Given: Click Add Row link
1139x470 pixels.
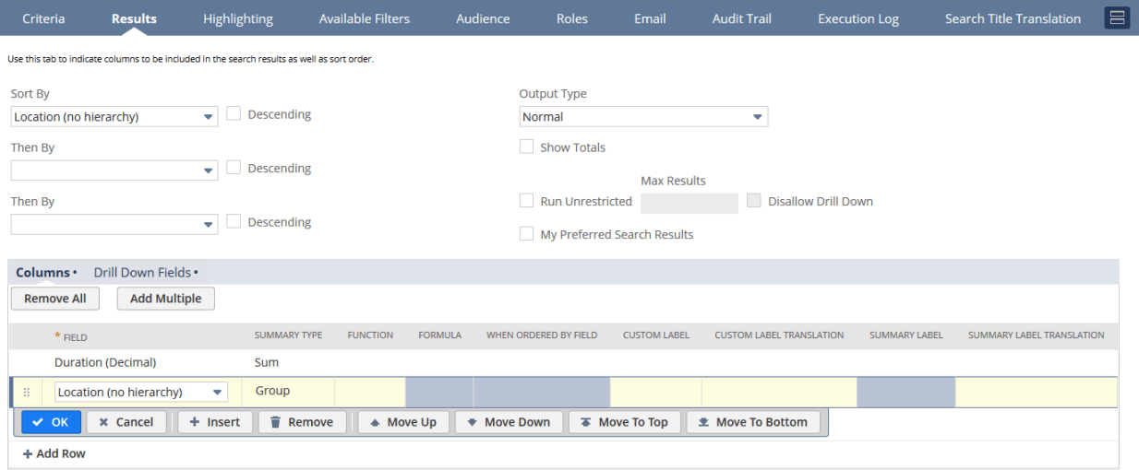Looking at the screenshot, I should click(54, 453).
